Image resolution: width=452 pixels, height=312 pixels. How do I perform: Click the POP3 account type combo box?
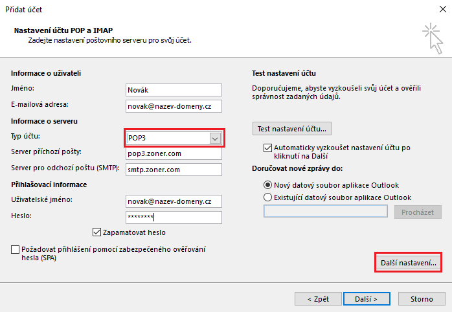point(167,138)
